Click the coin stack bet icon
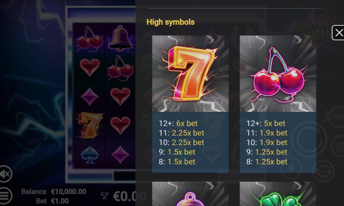The width and height of the screenshot is (344, 206). 339,146
